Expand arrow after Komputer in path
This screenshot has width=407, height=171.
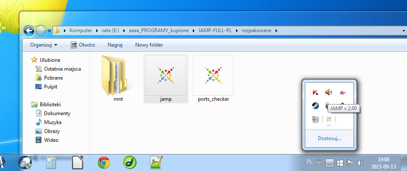[x=97, y=30]
